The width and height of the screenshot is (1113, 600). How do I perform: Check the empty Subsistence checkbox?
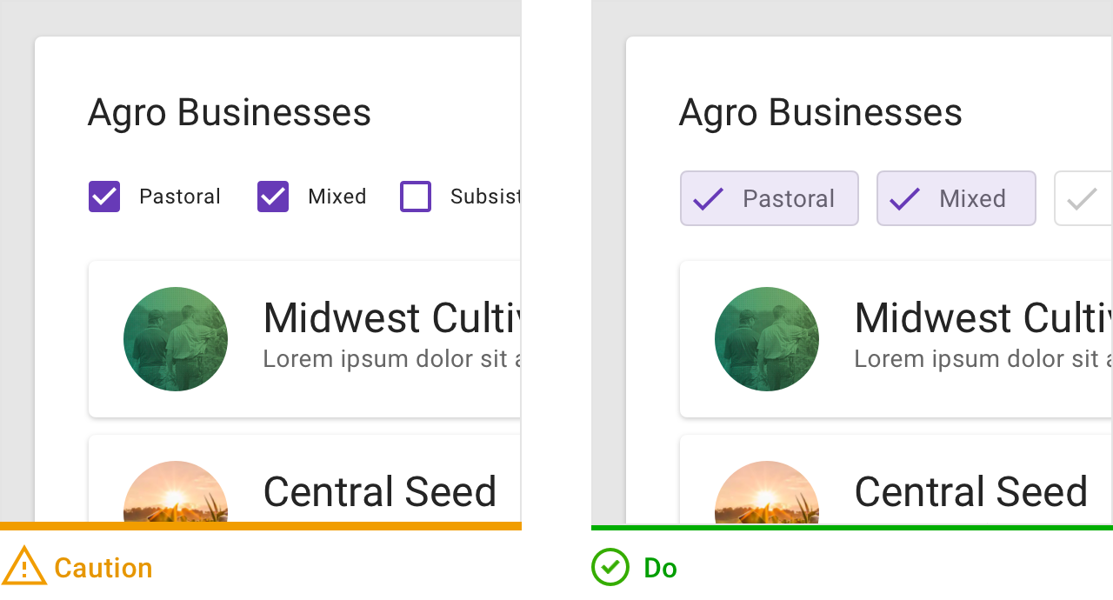416,197
